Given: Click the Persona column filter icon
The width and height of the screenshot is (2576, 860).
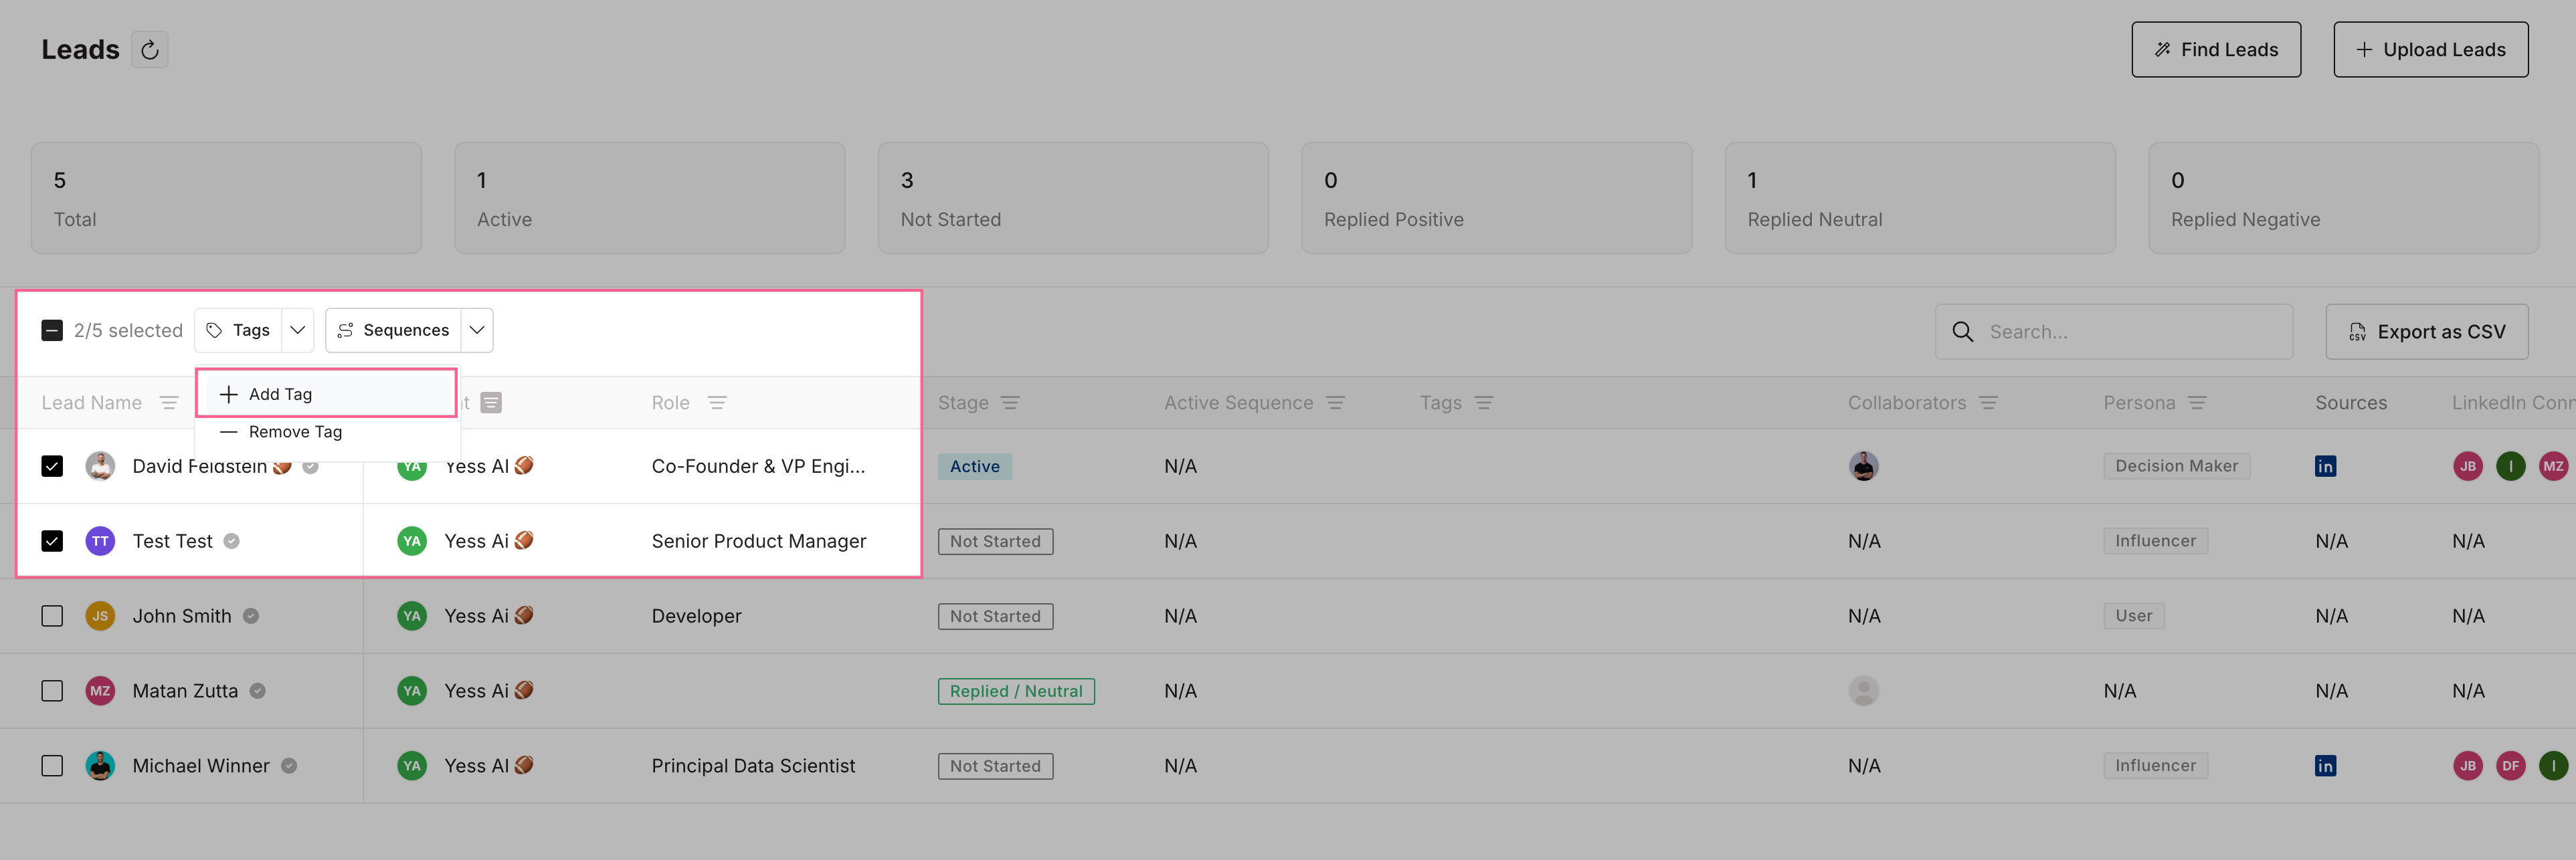Looking at the screenshot, I should click(2197, 403).
